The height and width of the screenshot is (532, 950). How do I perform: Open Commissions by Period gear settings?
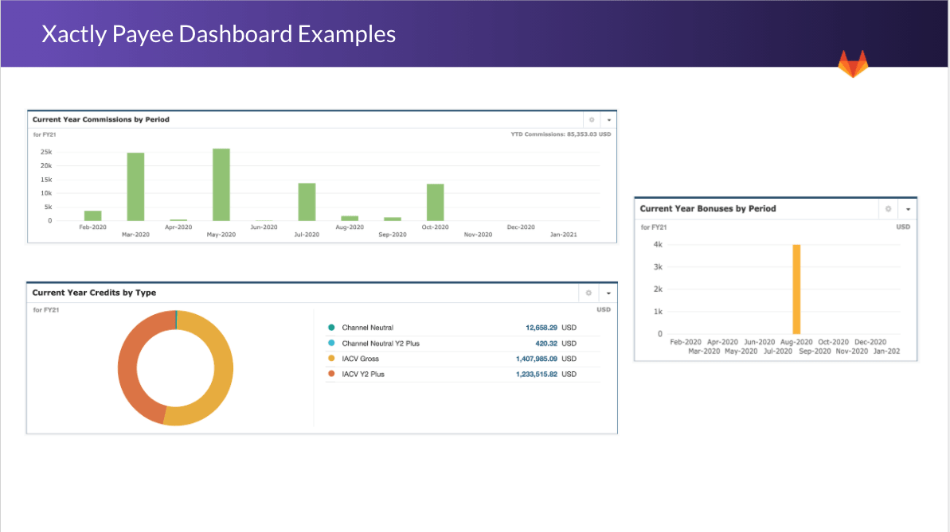592,120
